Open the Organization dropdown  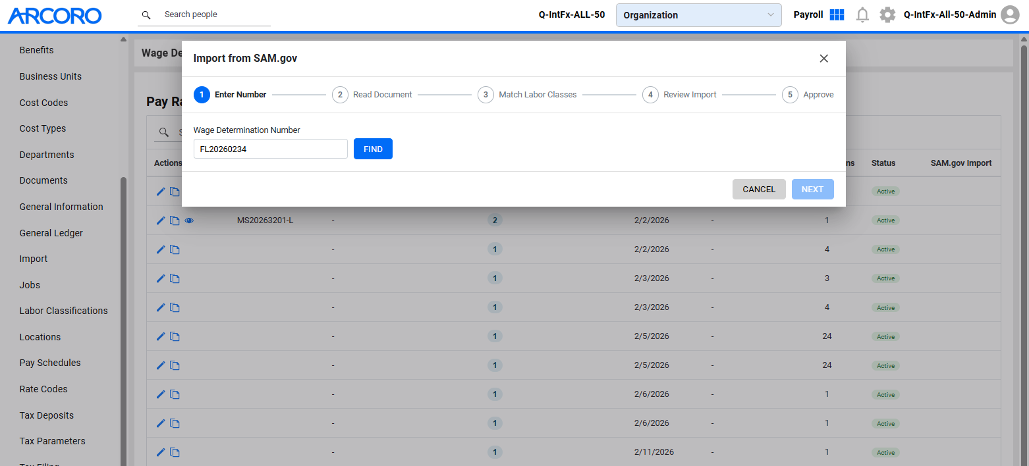click(698, 15)
